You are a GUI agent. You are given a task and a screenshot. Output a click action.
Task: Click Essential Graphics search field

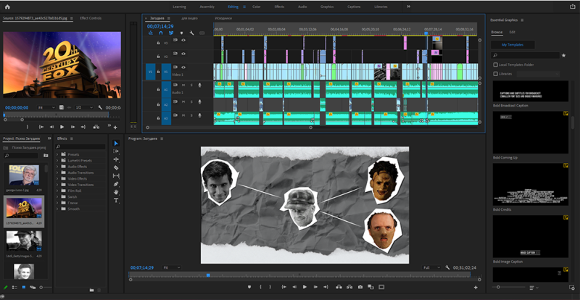pyautogui.click(x=525, y=56)
